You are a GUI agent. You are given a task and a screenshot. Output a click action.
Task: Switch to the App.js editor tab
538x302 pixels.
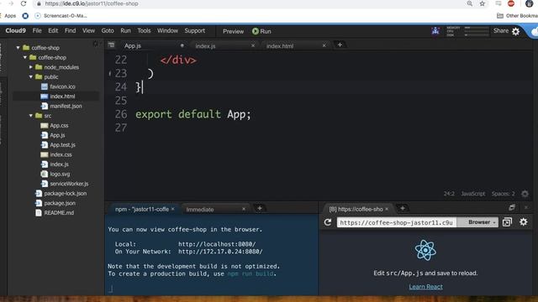(133, 45)
